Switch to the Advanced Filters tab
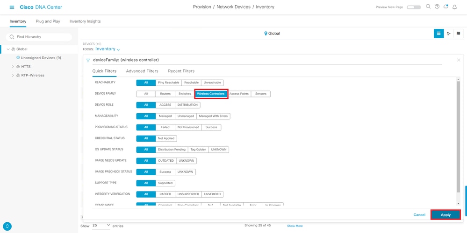The height and width of the screenshot is (233, 467). (x=142, y=71)
